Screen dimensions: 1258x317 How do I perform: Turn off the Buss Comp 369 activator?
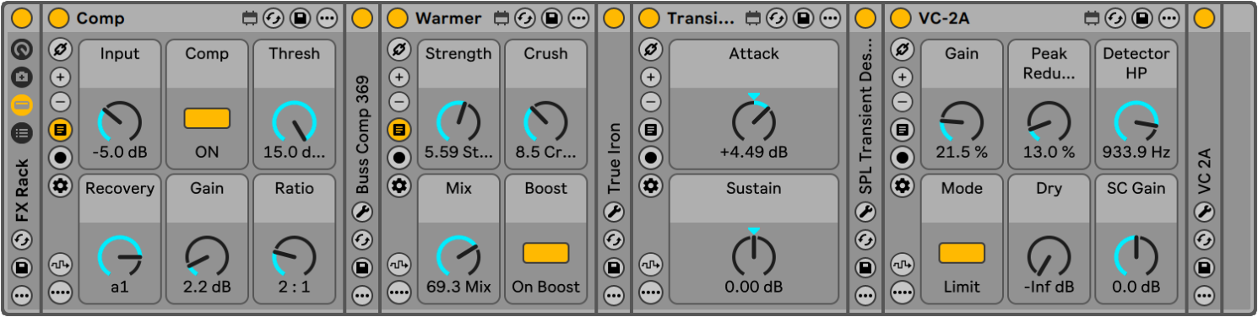(362, 18)
